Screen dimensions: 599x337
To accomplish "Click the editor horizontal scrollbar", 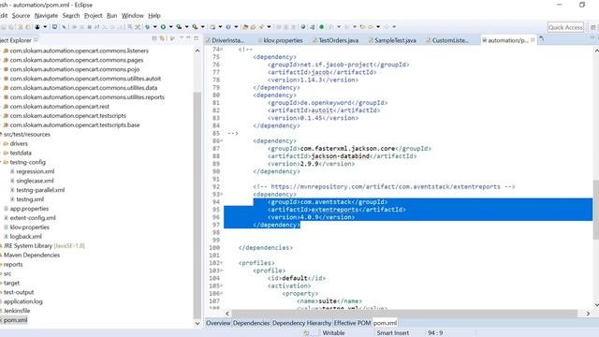I will coord(404,314).
